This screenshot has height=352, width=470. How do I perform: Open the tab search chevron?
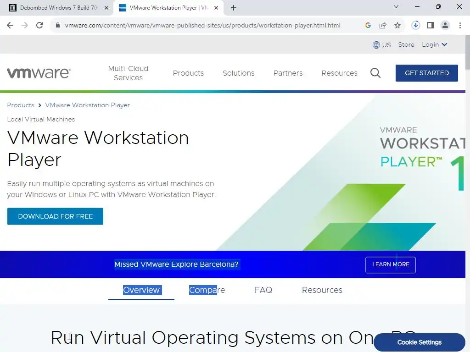[x=396, y=6]
